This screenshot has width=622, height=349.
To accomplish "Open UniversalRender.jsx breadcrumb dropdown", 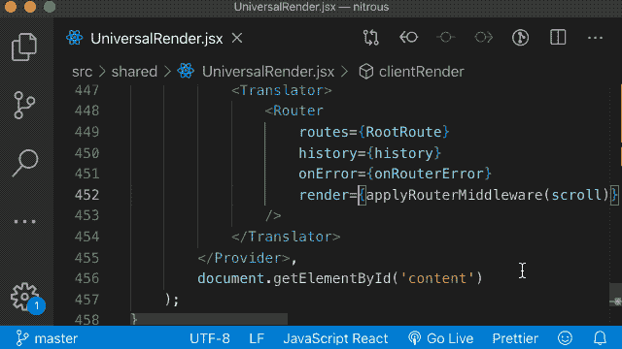I will [x=268, y=72].
